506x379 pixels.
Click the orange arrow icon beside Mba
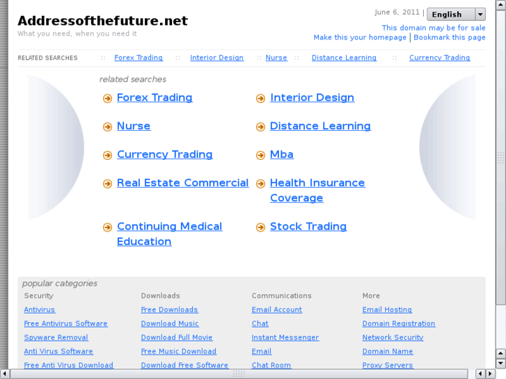pyautogui.click(x=260, y=156)
